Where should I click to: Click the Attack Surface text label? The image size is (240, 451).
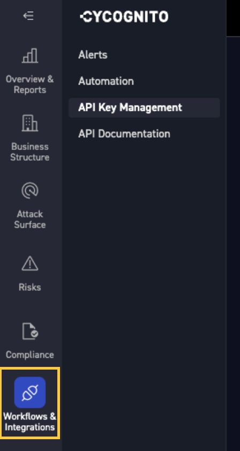click(x=30, y=219)
